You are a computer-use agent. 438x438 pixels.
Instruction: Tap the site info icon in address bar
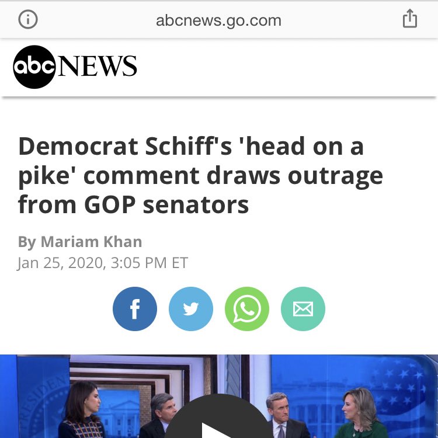[x=28, y=19]
